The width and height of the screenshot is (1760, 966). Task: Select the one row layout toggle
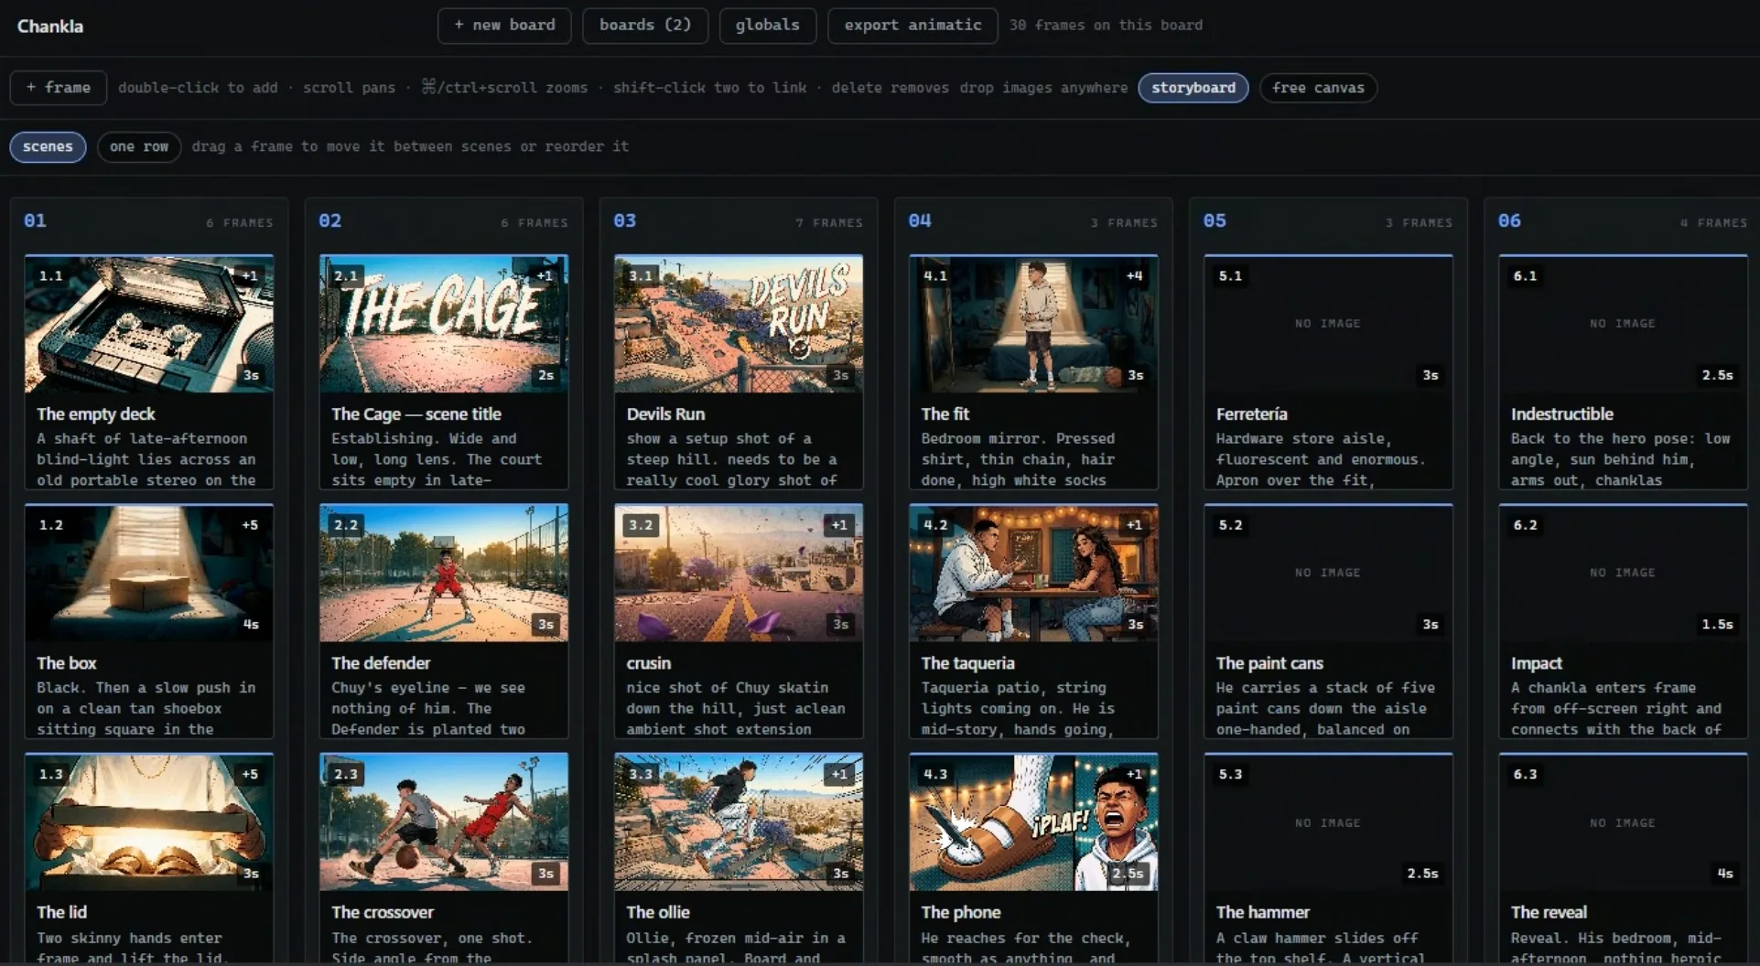click(139, 146)
